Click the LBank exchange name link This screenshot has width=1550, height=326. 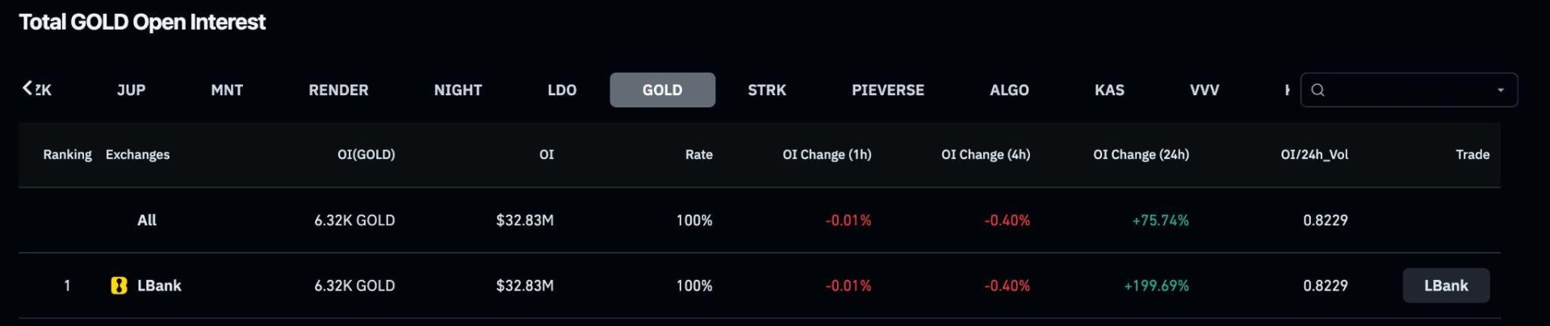(x=159, y=286)
